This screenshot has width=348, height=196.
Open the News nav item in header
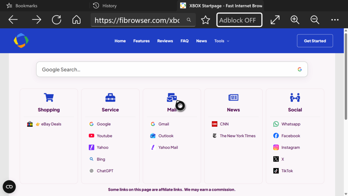201,41
